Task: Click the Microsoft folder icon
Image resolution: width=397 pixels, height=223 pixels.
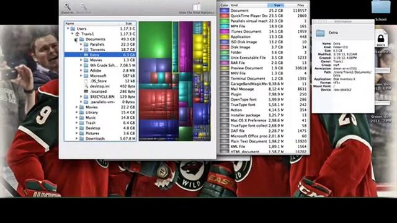Action: coord(86,76)
